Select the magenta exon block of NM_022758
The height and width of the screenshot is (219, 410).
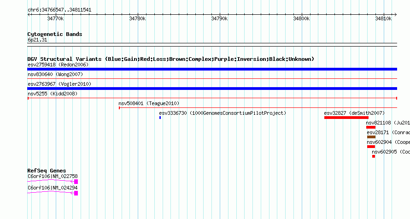76,182
